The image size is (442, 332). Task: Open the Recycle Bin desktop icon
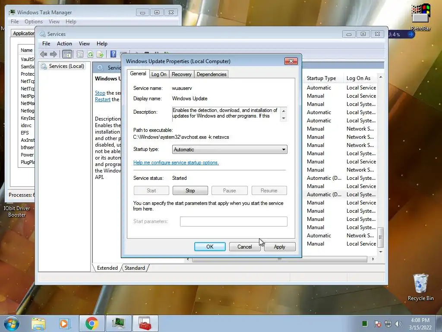(420, 287)
